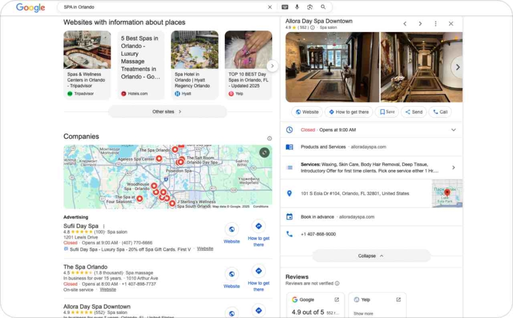Save Allora Day Spa using the bookmark toggle
The image size is (513, 318).
point(386,112)
